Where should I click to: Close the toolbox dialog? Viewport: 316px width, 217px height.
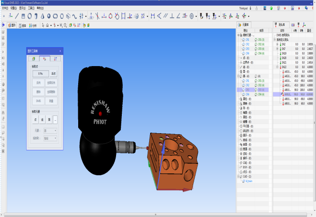[x=60, y=51]
